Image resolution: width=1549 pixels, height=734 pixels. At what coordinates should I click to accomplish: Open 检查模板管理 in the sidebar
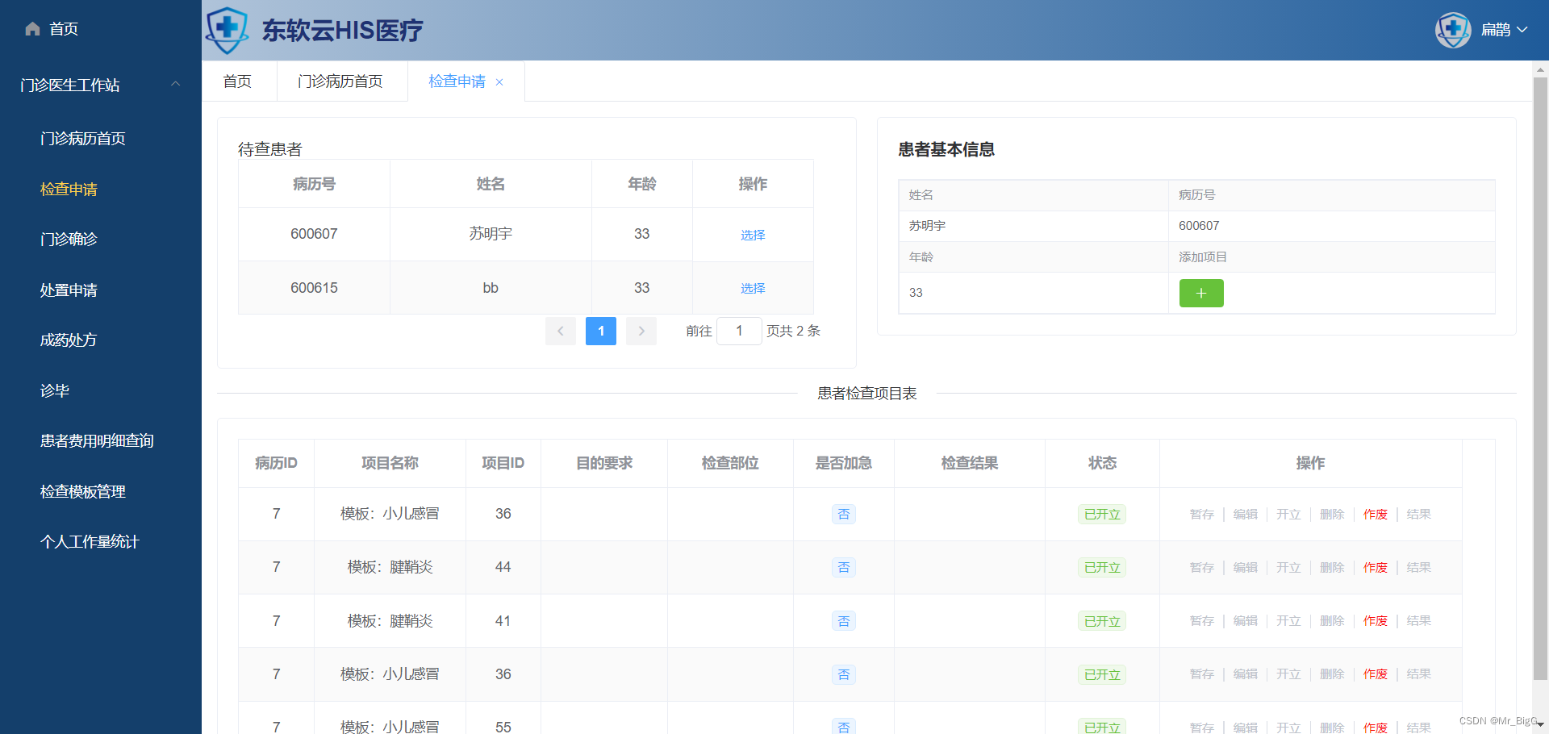coord(83,492)
